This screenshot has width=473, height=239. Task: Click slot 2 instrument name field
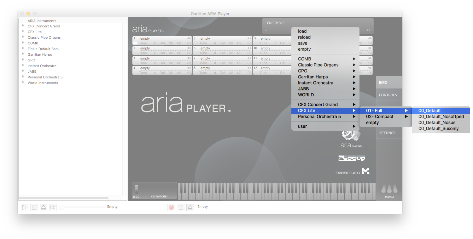(x=162, y=48)
